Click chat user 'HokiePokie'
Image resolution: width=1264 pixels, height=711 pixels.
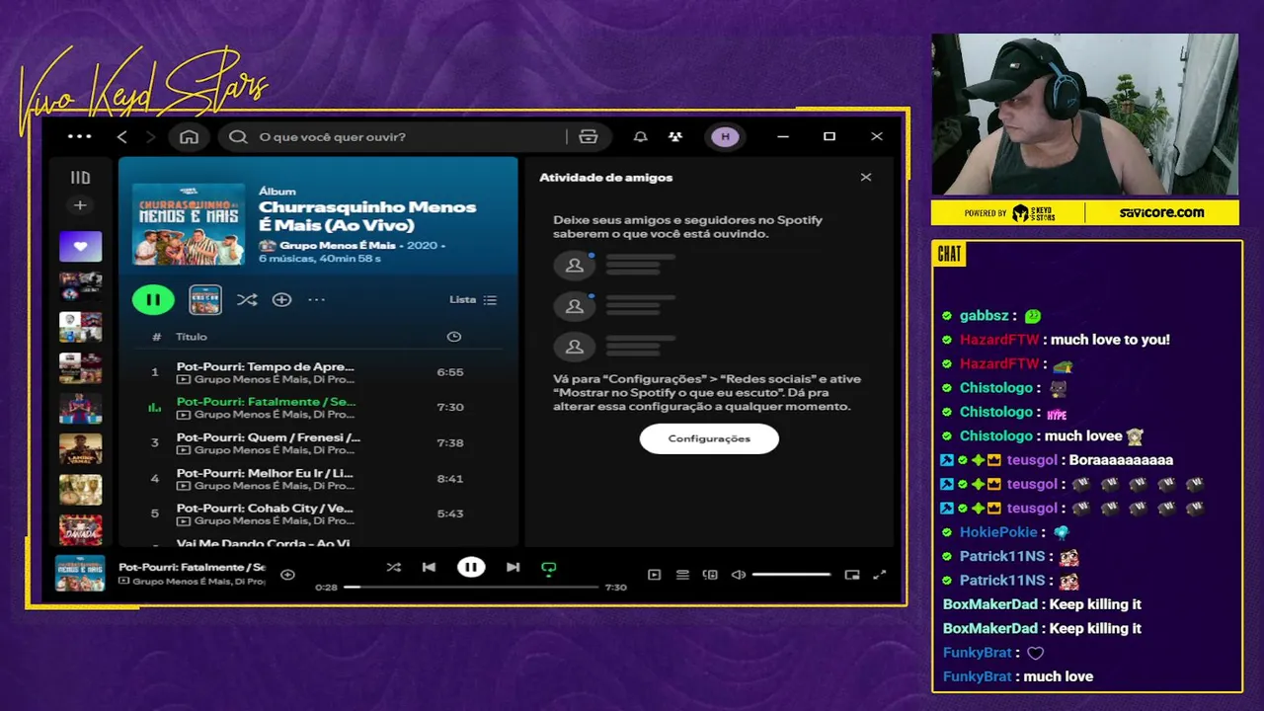(x=998, y=532)
